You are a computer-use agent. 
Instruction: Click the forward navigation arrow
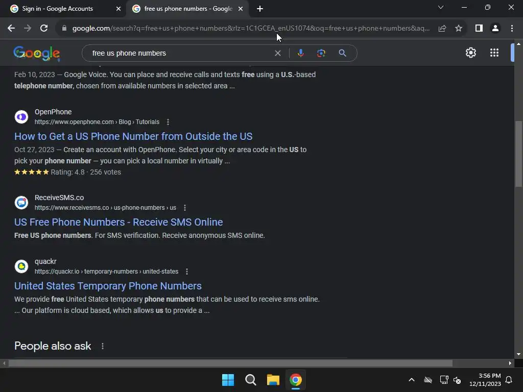28,29
